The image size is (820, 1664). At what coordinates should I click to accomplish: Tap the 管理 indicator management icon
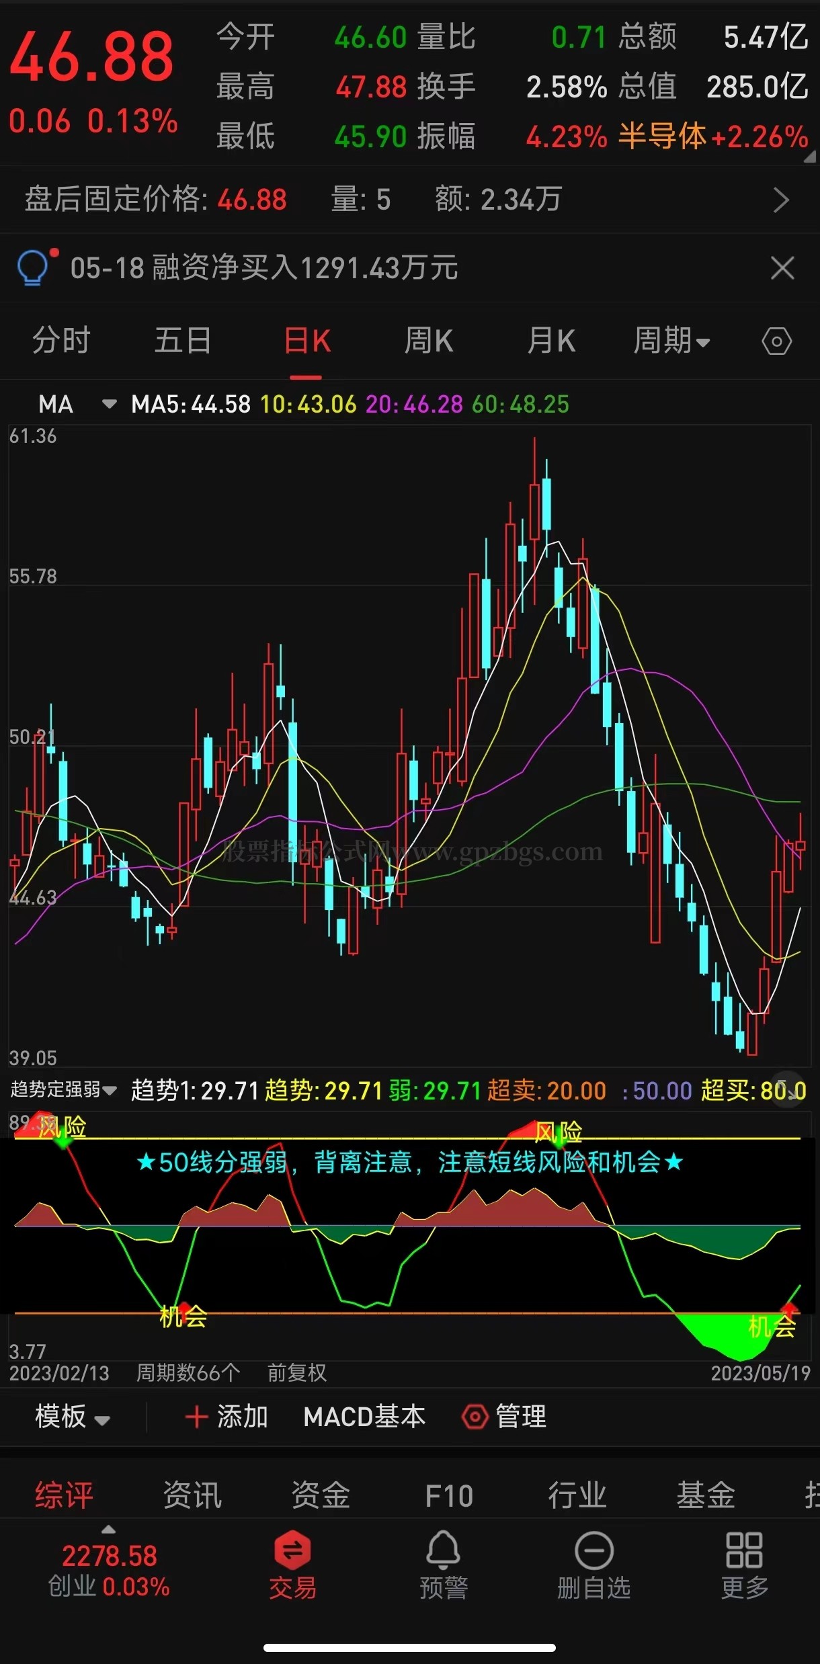click(x=475, y=1417)
